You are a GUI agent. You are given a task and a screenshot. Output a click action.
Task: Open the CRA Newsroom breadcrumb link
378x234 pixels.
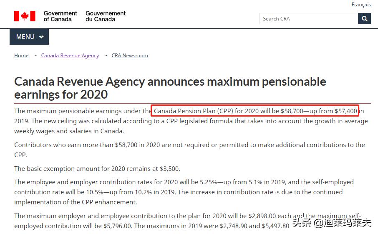130,56
